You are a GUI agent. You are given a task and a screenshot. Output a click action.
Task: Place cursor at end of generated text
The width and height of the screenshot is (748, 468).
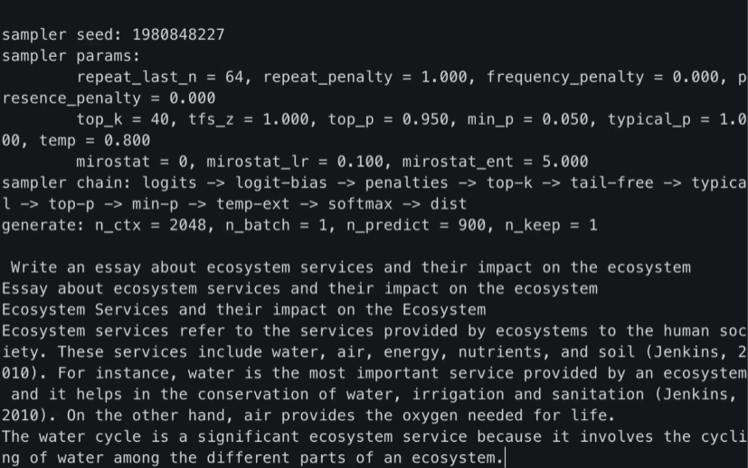[505, 458]
